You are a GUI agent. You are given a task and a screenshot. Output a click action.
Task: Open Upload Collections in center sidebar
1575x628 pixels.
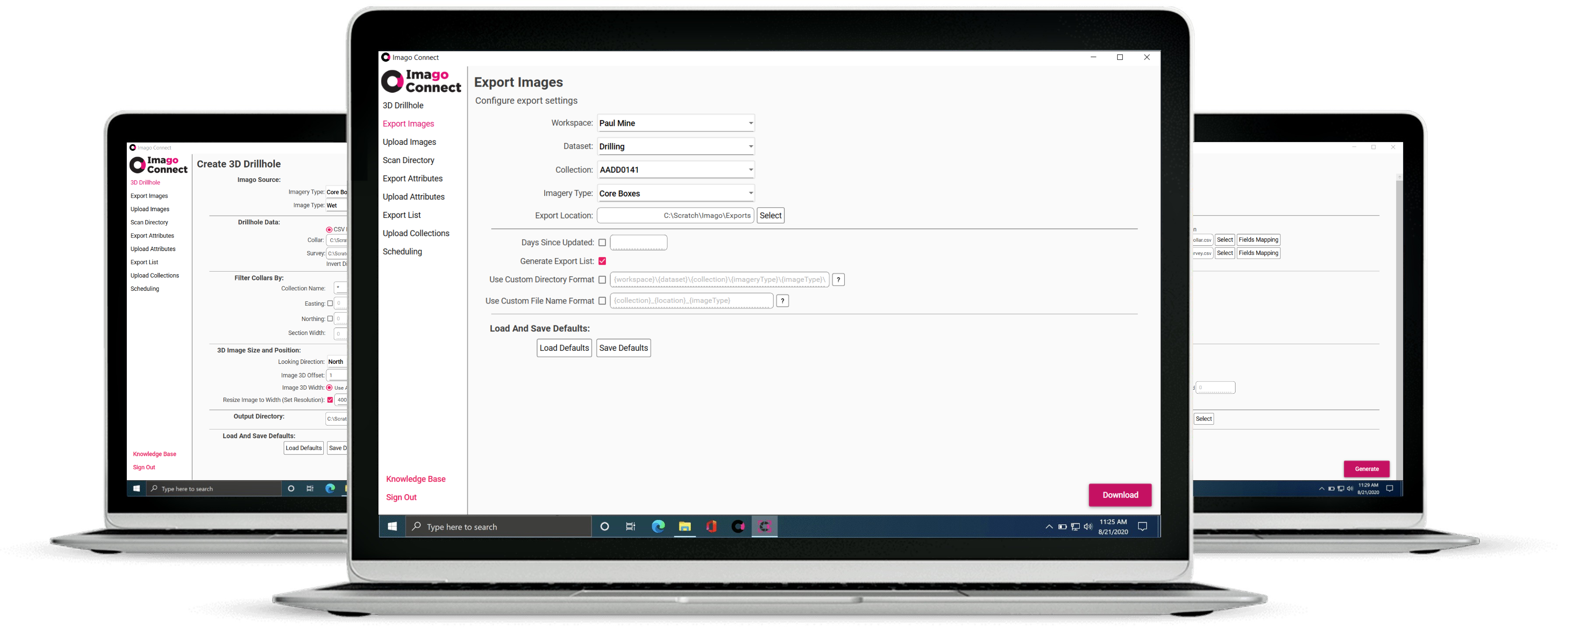coord(416,234)
